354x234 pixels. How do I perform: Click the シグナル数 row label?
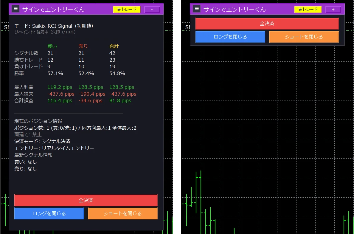(x=26, y=53)
